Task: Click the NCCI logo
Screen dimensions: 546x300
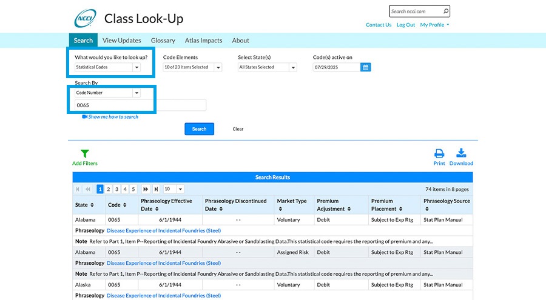Action: coord(86,18)
